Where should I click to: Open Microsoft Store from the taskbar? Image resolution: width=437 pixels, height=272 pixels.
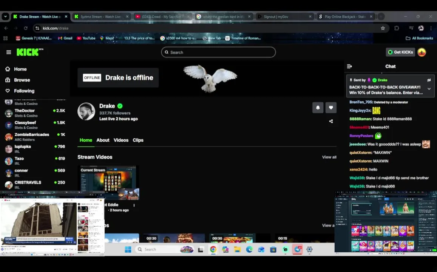point(273,249)
